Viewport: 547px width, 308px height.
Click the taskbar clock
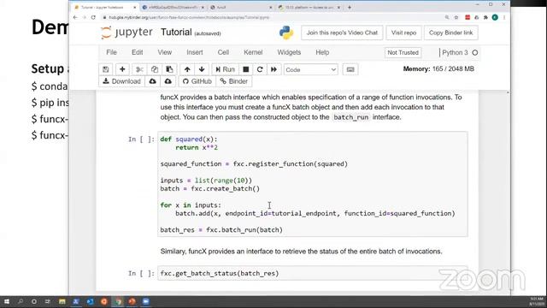coord(537,302)
